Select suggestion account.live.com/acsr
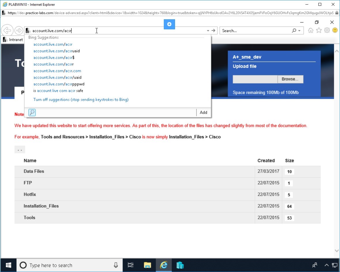The width and height of the screenshot is (340, 272). click(53, 44)
